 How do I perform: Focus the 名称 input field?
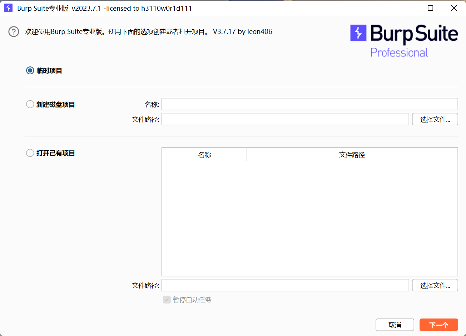pyautogui.click(x=310, y=104)
